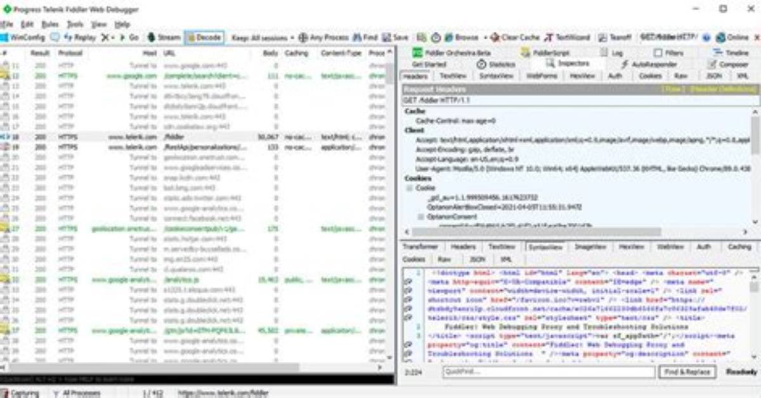Viewport: 761px width, 398px height.
Task: Collapse the Cookie tree node
Action: click(x=410, y=189)
